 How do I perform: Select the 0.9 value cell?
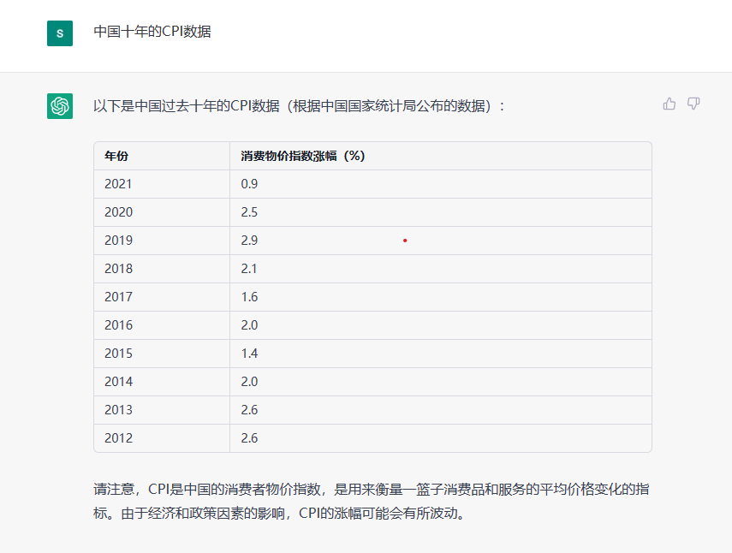click(x=441, y=184)
